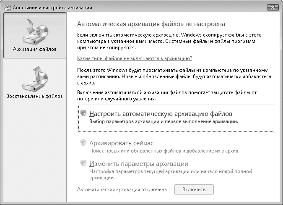Image resolution: width=283 pixels, height=205 pixels.
Task: Click shield icon beside Изменить параметры архивации
Action: pyautogui.click(x=83, y=163)
